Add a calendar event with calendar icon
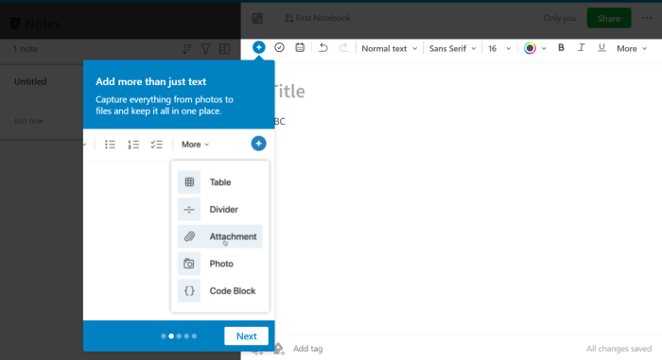This screenshot has width=662, height=360. point(300,47)
